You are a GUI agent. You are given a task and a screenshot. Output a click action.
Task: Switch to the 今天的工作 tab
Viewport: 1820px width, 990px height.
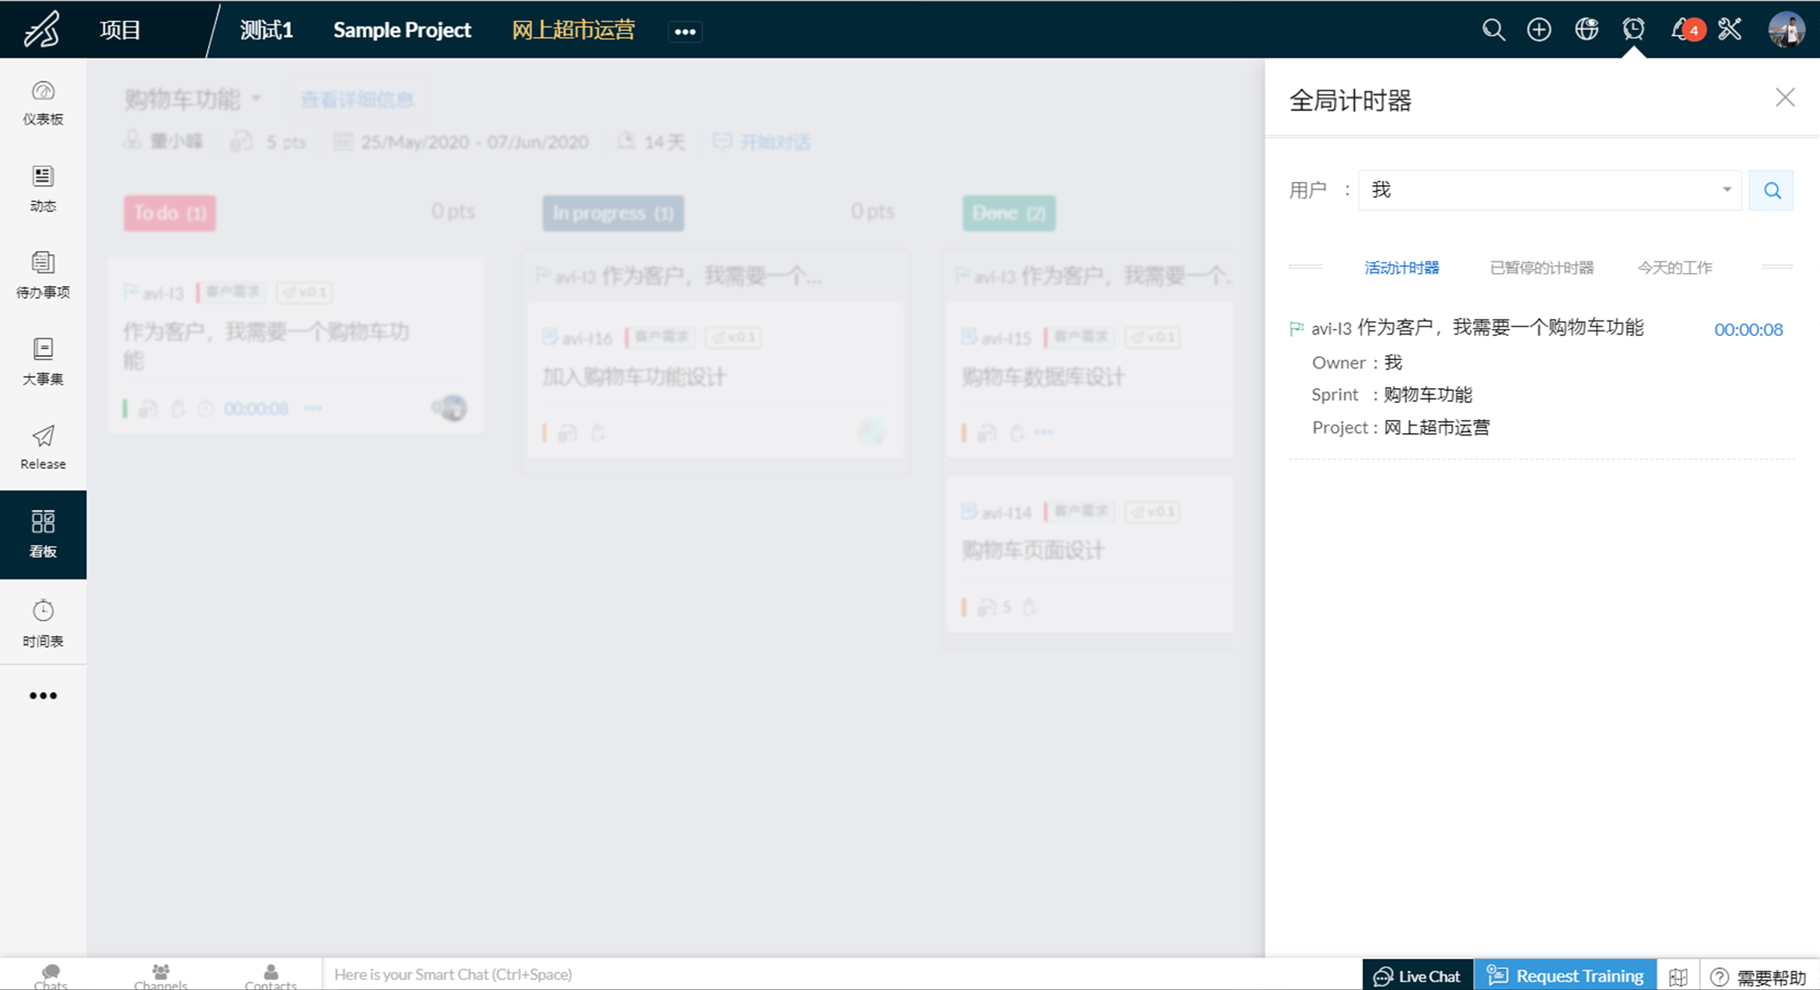(1675, 268)
